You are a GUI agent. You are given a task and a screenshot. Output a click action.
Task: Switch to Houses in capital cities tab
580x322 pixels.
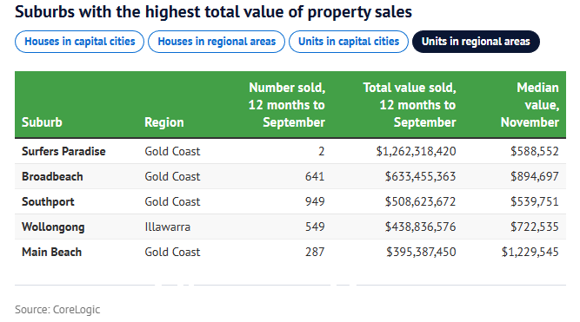(x=79, y=42)
